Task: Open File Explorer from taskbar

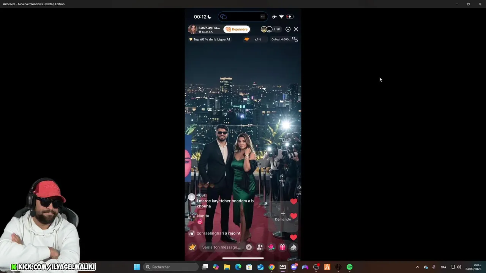Action: (227, 267)
